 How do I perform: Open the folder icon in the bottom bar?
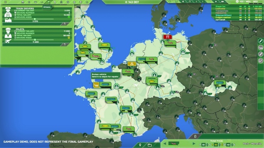[150, 145]
